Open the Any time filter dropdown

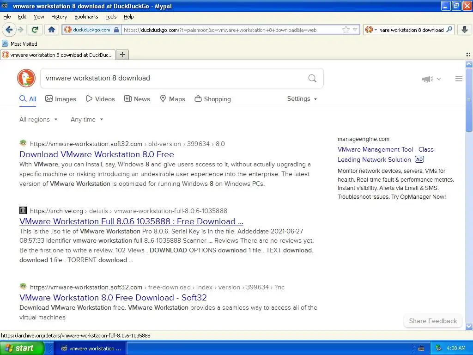[87, 120]
